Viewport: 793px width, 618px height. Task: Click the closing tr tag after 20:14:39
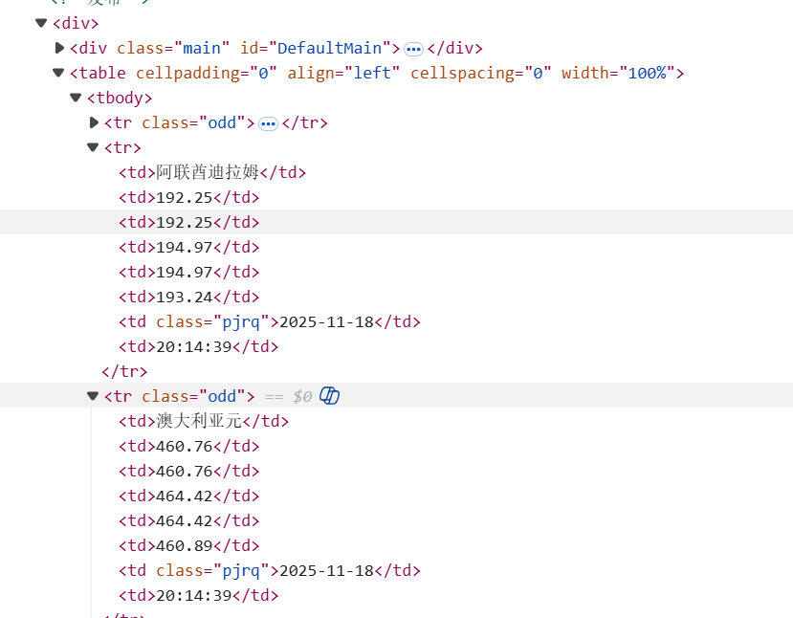(x=124, y=371)
